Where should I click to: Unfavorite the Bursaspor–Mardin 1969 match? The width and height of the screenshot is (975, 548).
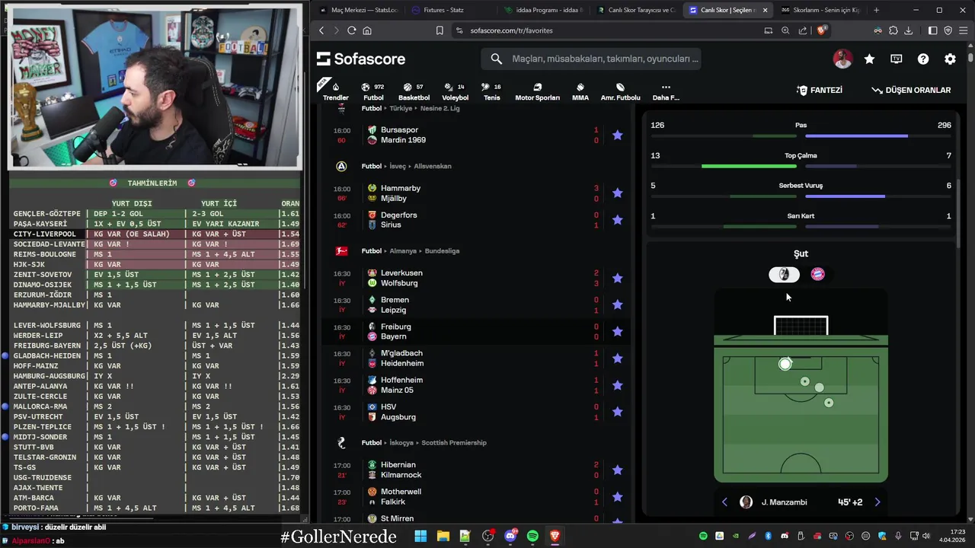pos(617,135)
